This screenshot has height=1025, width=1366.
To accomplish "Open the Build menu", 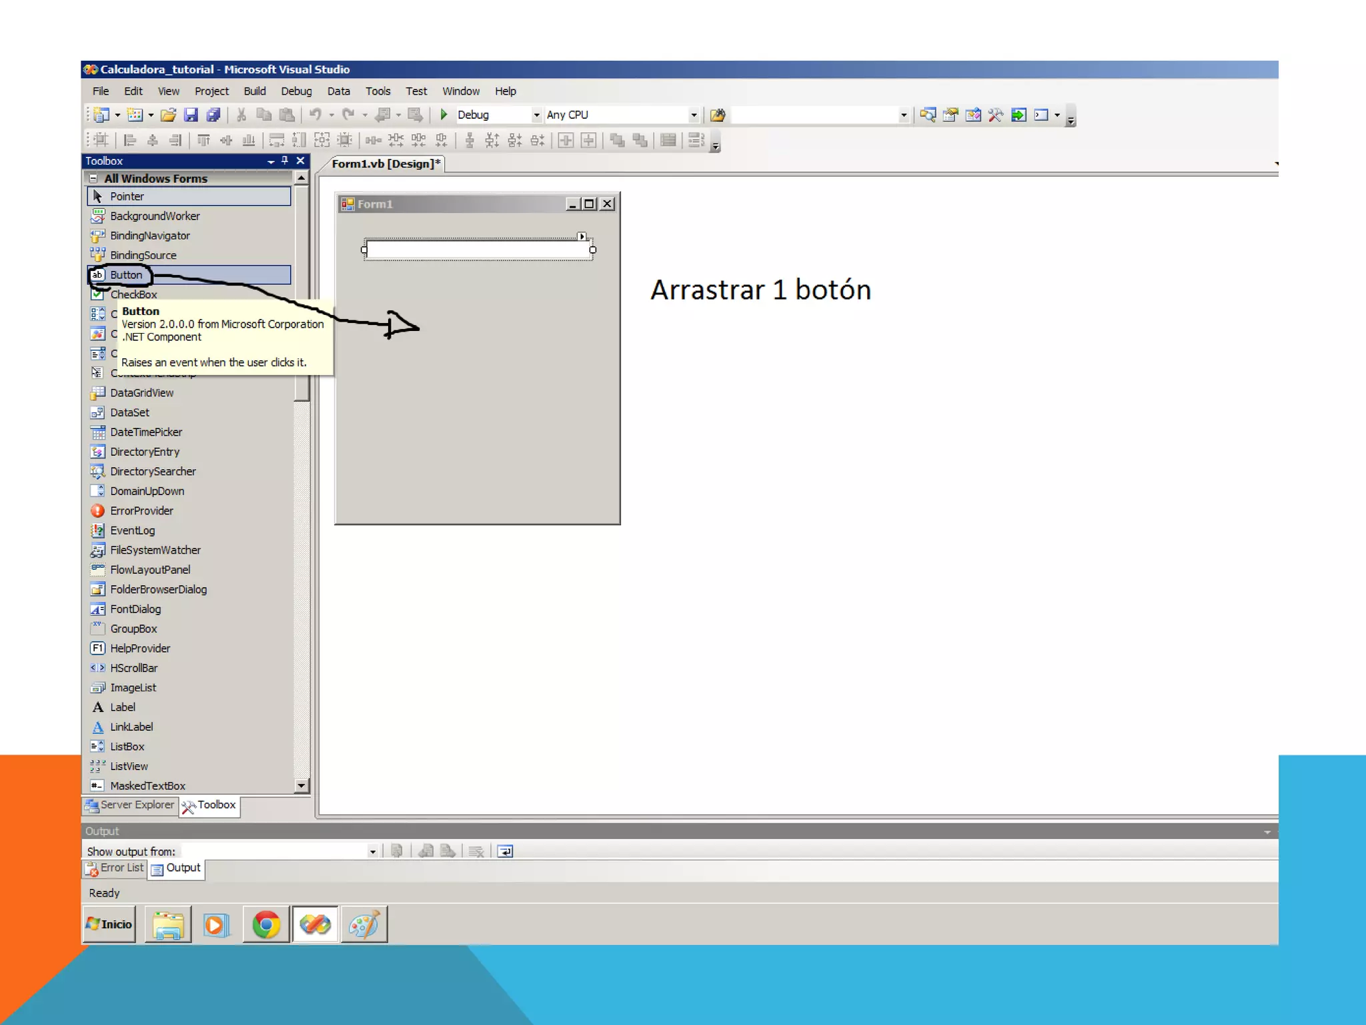I will point(254,91).
